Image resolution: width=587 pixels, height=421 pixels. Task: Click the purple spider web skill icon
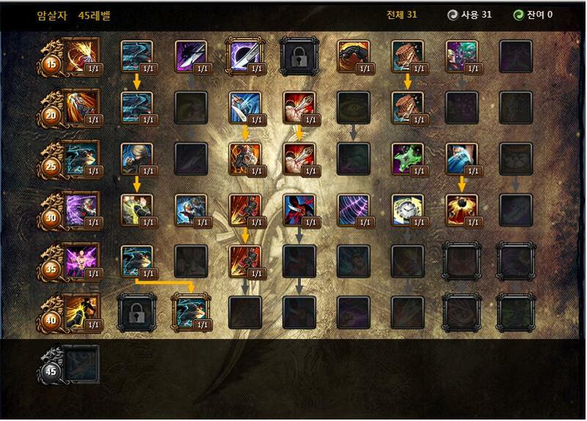point(354,210)
